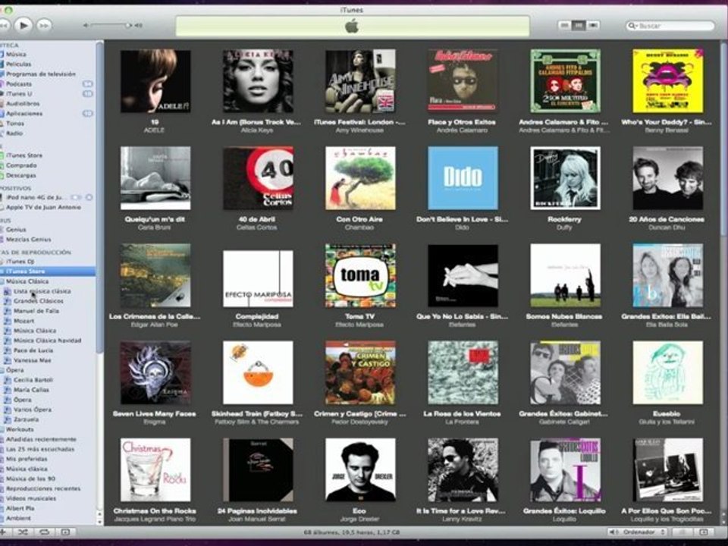Viewport: 728px width, 546px height.
Task: Eject the iPod nano device
Action: coord(88,197)
